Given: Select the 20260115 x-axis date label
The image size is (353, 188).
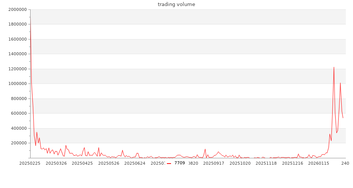Looking at the screenshot, I should click(x=319, y=164).
